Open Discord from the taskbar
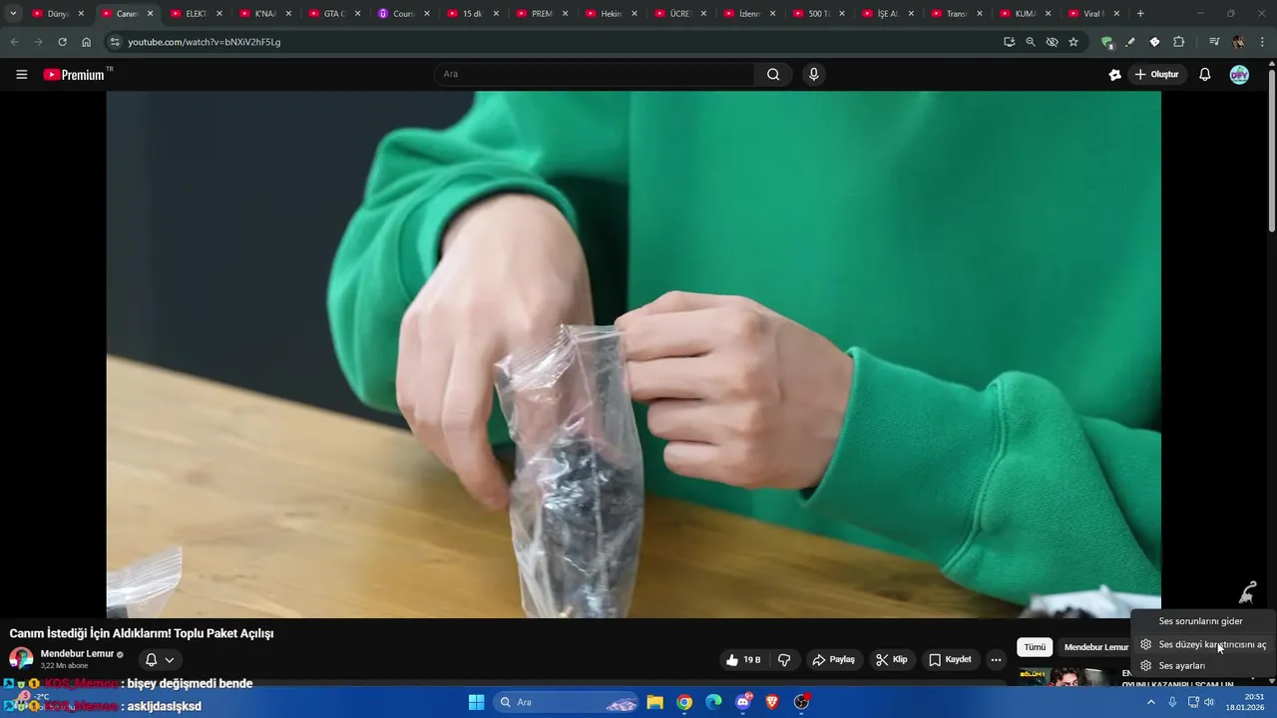1277x718 pixels. pos(743,702)
